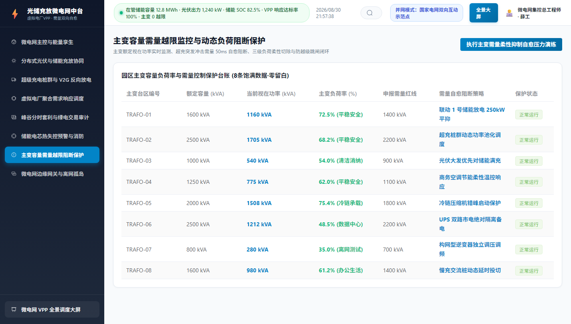The height and width of the screenshot is (324, 571).
Task: Click strategy link 商务空调节能柔性温控响应
Action: click(x=470, y=182)
